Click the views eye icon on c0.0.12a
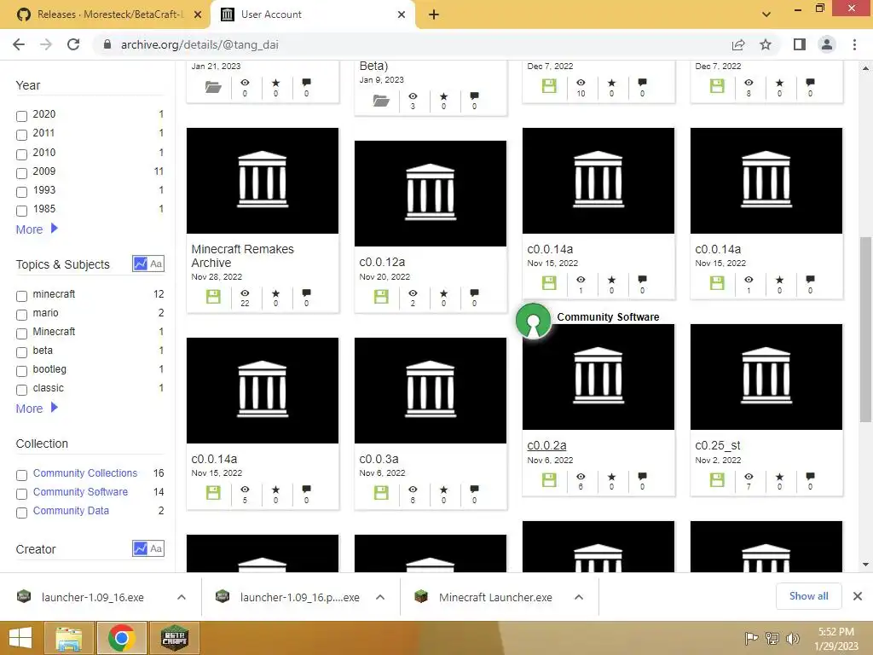The width and height of the screenshot is (873, 655). (x=413, y=293)
